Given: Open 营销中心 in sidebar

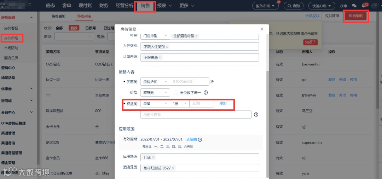Looking at the screenshot, I should (8, 68).
